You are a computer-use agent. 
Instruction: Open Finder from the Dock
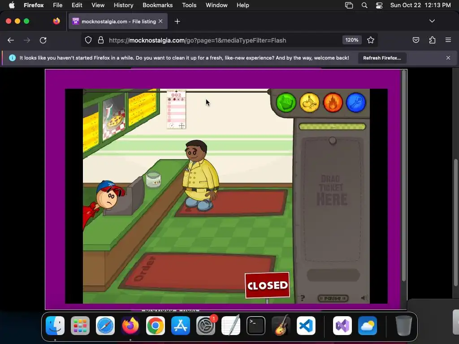pyautogui.click(x=55, y=326)
